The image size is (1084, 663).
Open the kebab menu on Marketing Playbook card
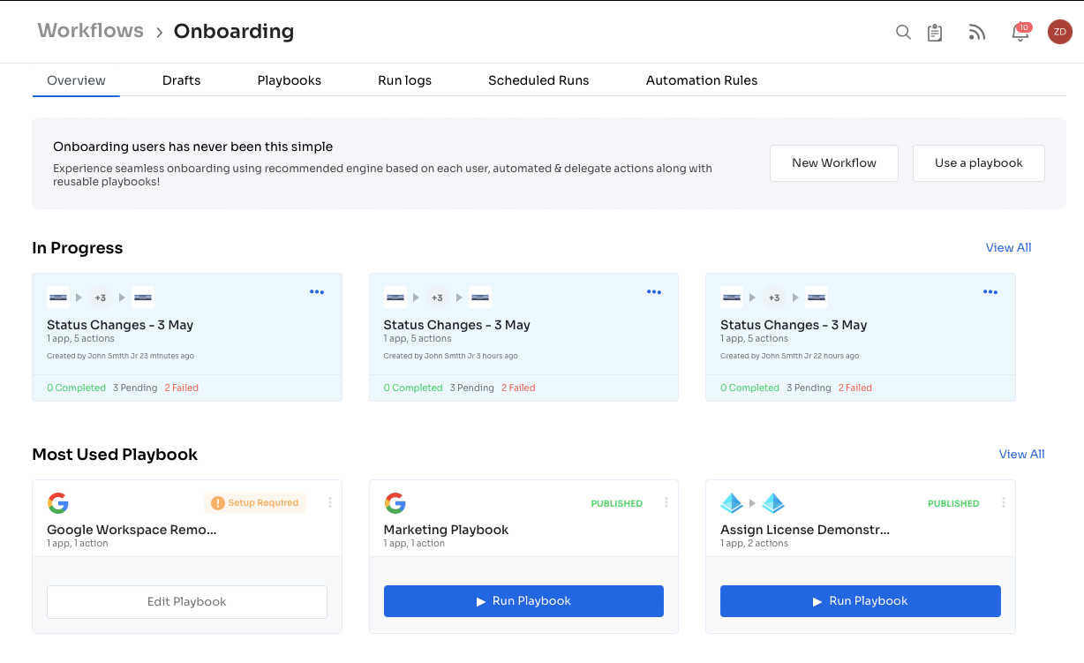coord(666,502)
